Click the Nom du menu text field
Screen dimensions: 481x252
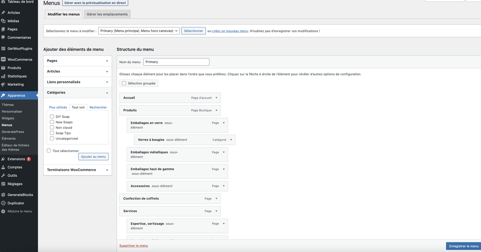176,62
